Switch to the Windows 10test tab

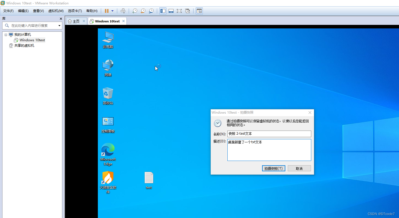(107, 21)
